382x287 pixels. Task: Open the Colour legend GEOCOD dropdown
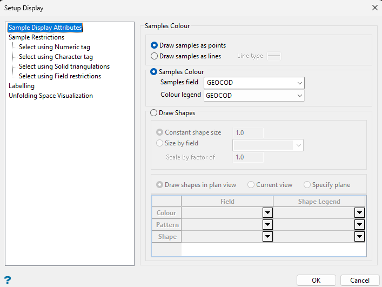click(x=254, y=96)
